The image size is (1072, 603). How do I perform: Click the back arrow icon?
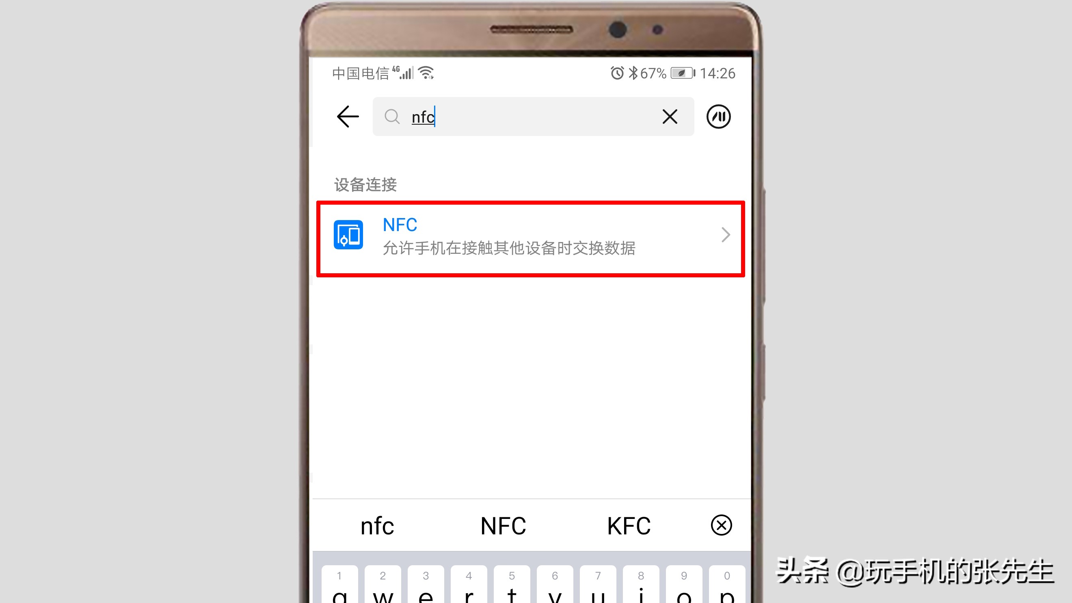[347, 116]
